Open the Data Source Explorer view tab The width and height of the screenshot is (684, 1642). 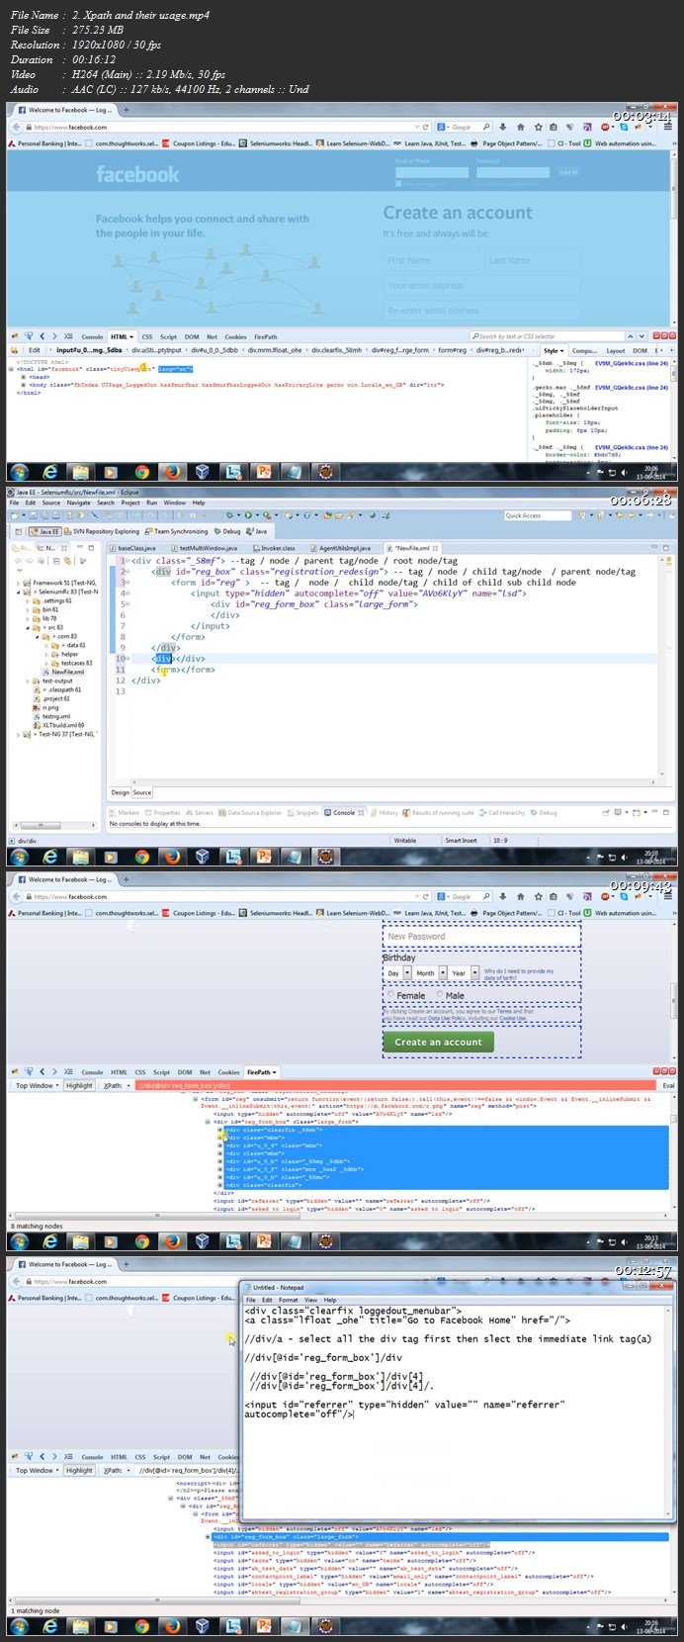click(251, 813)
